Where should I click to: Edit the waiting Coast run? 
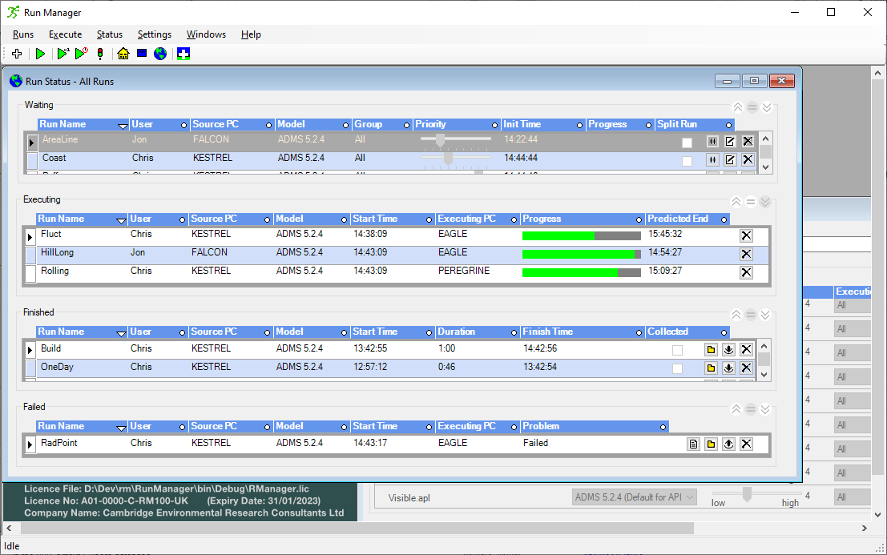[730, 159]
